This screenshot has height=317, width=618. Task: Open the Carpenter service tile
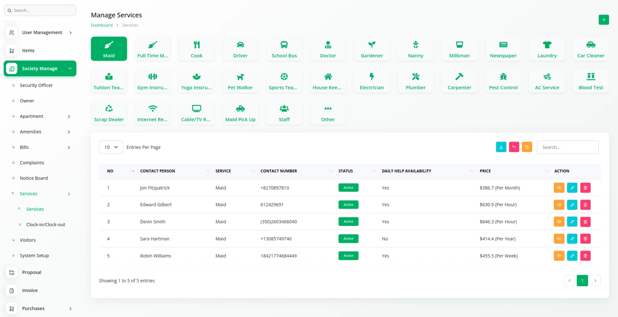460,81
